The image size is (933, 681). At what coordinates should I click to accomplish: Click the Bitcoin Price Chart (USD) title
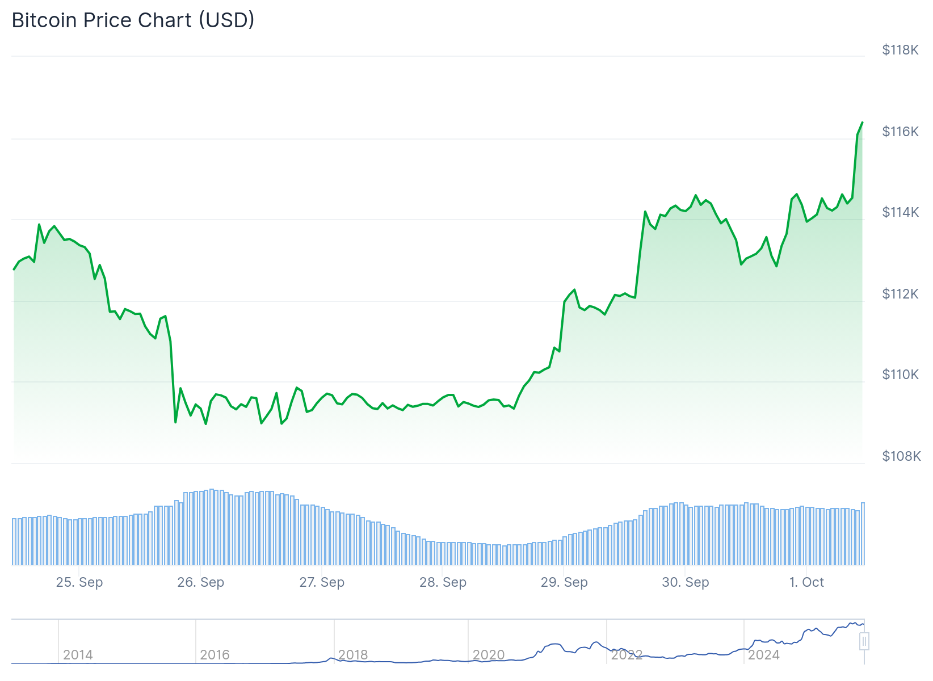[x=133, y=20]
